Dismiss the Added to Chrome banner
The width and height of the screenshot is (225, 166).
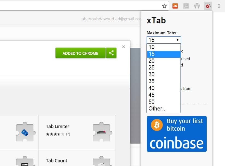click(x=123, y=46)
